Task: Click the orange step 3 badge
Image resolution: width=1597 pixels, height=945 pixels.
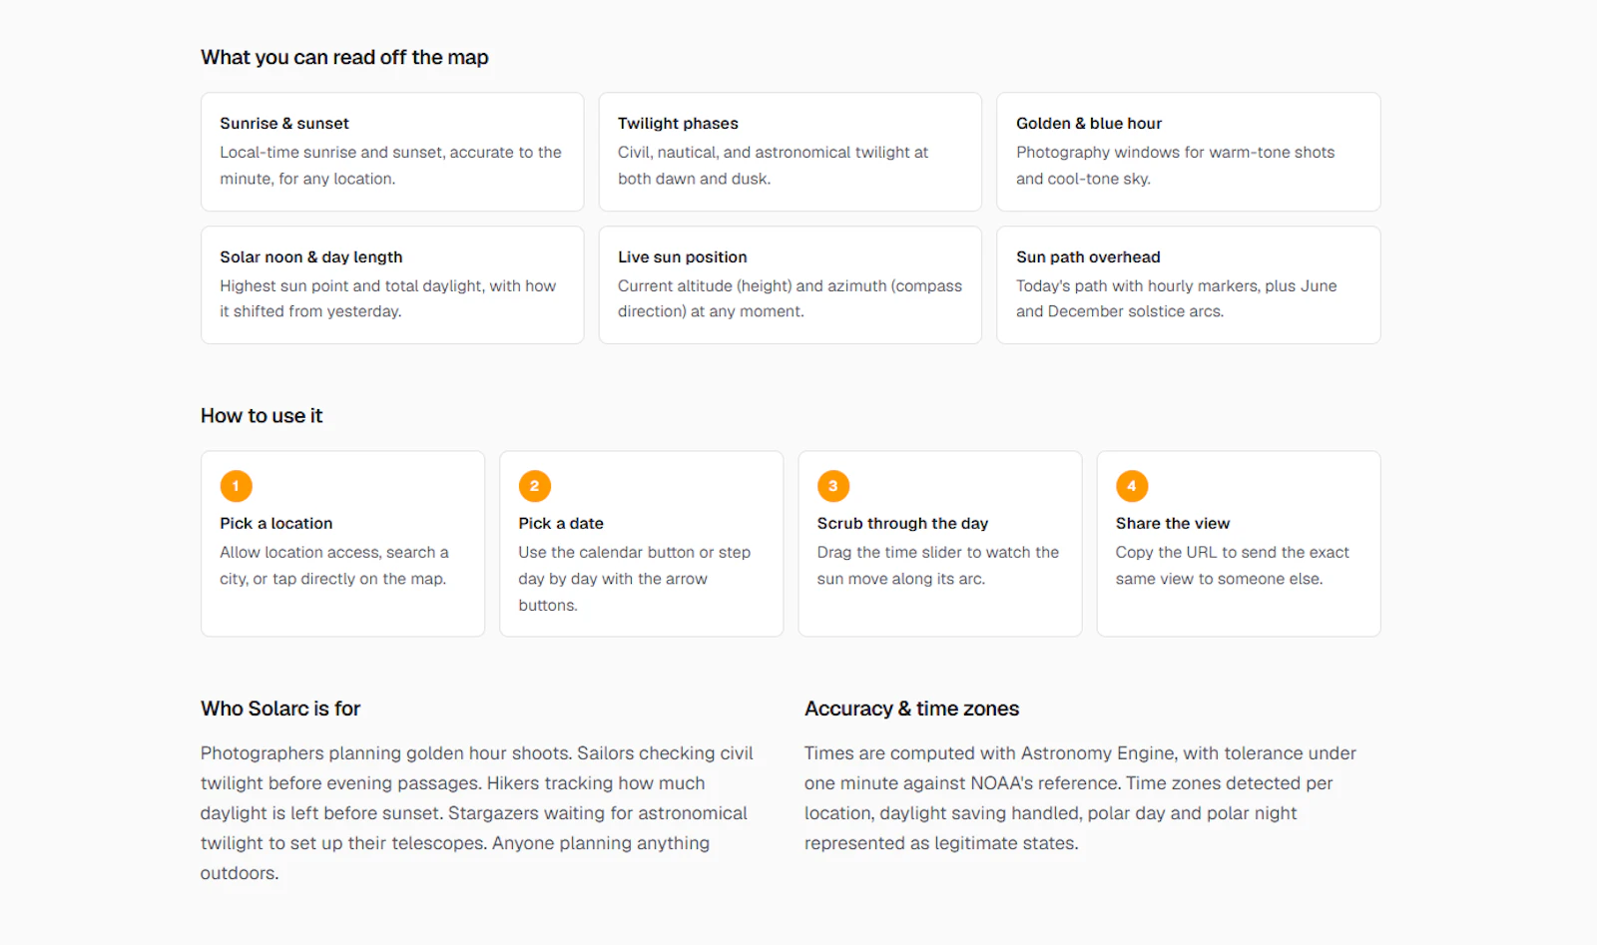Action: tap(832, 486)
